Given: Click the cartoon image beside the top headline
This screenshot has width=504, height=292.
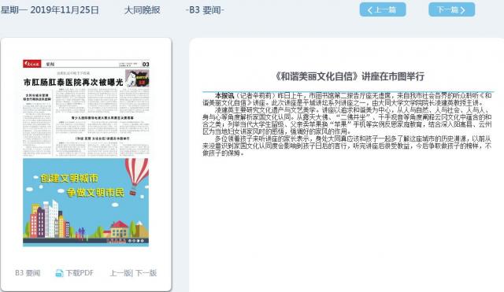Looking at the screenshot, I should click(137, 78).
